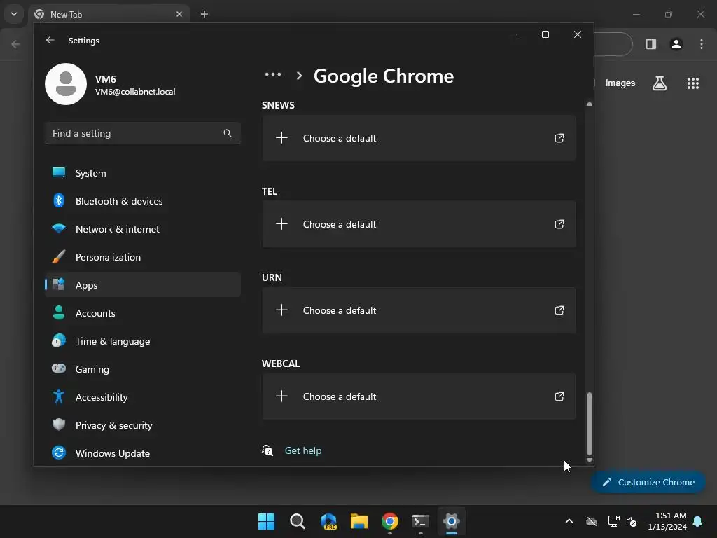Open the Get help link
The height and width of the screenshot is (538, 717).
(x=303, y=450)
